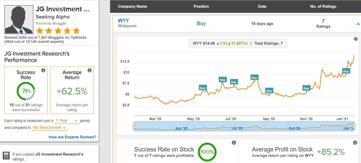Screen dimensions: 361x163
Task: Click the calculator icon in the left panel
Action: tap(6, 156)
